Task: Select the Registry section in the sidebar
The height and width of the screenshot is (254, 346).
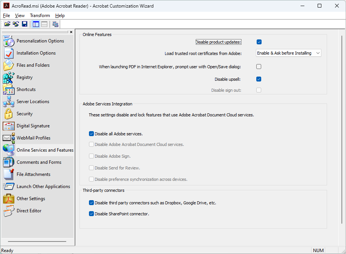Action: tap(24, 77)
